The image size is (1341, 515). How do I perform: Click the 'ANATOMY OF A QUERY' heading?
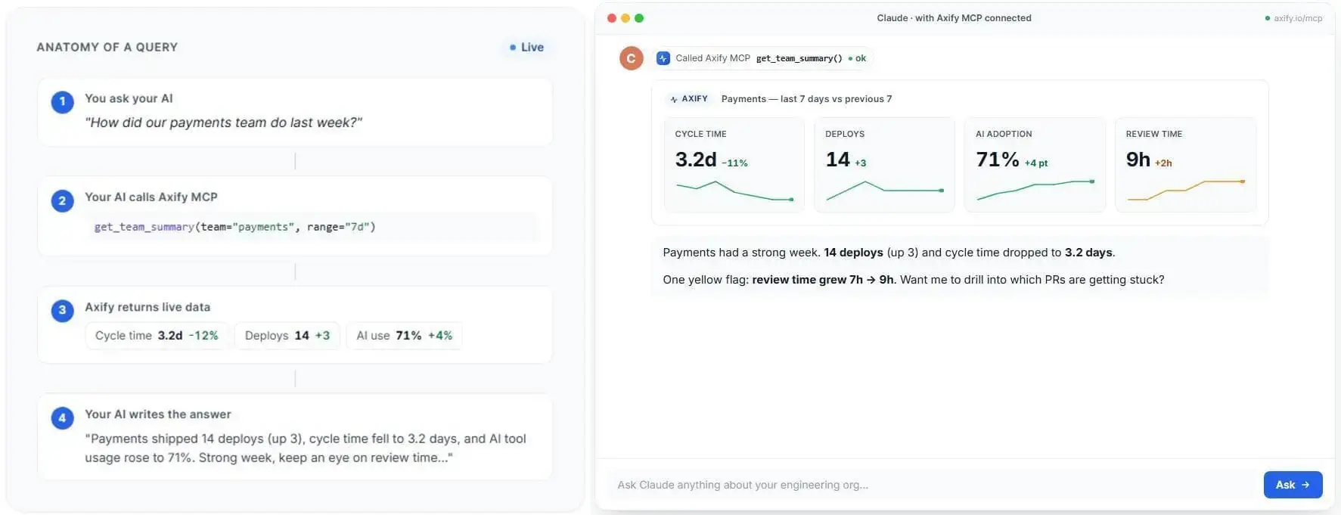click(x=107, y=47)
